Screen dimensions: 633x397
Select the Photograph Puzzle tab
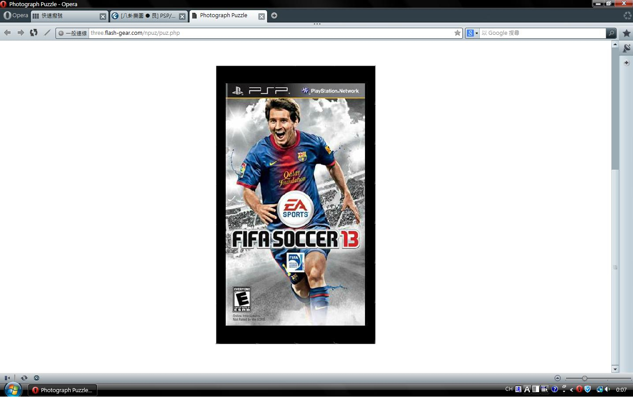point(228,15)
